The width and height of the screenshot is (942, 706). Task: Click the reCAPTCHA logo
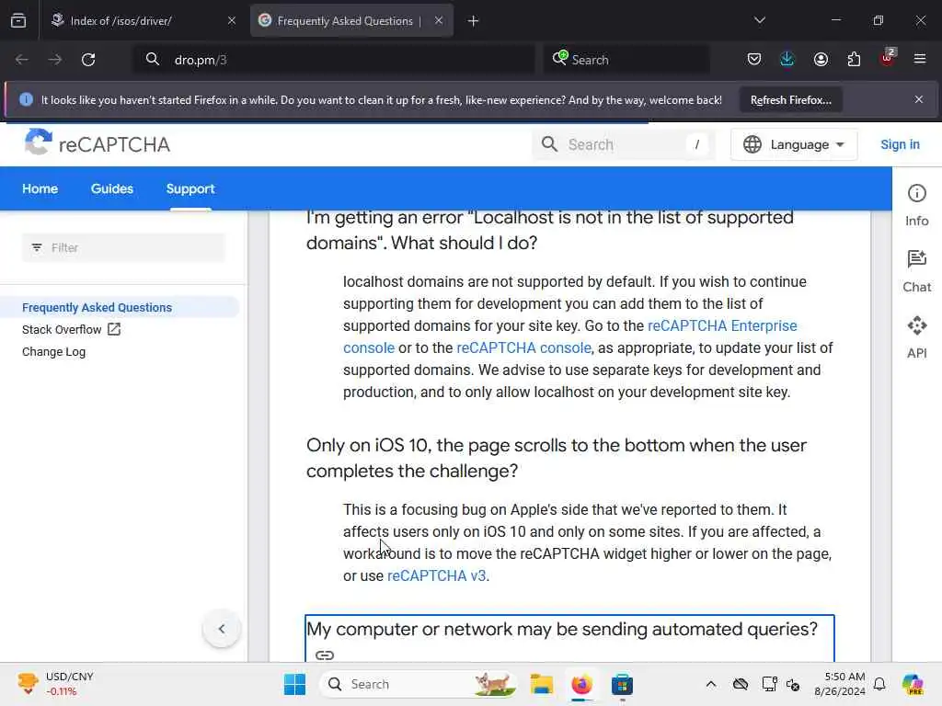tap(98, 144)
